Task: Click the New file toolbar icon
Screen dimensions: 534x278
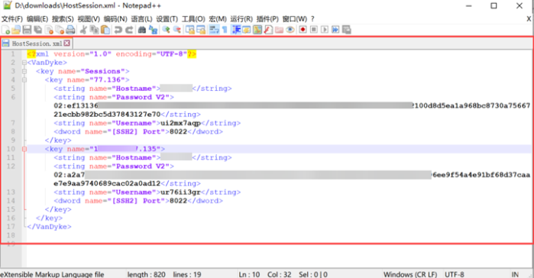Action: click(6, 30)
